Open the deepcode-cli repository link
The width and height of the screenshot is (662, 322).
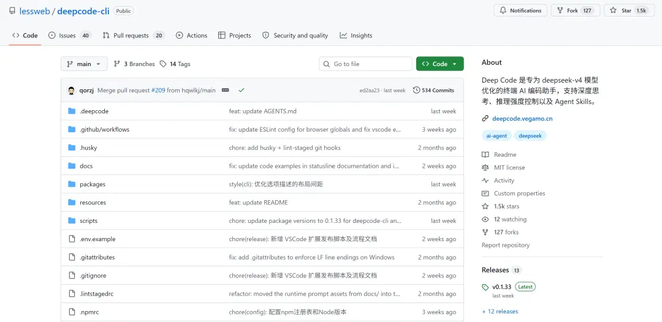coord(83,11)
